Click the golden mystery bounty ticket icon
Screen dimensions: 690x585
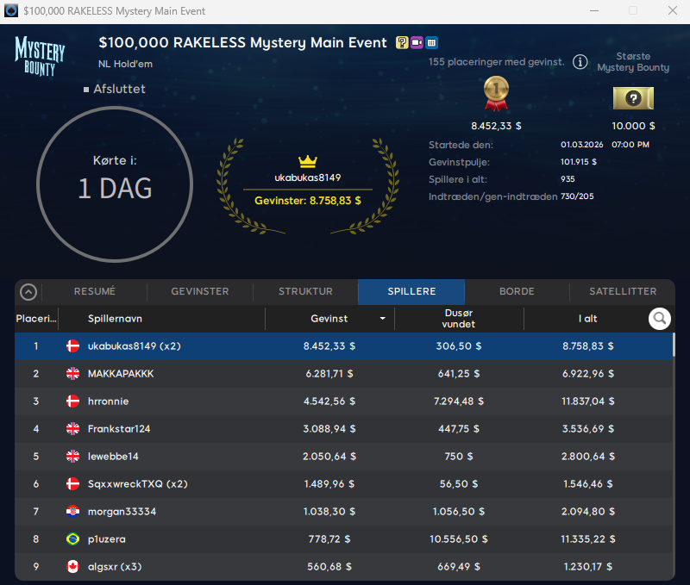633,98
